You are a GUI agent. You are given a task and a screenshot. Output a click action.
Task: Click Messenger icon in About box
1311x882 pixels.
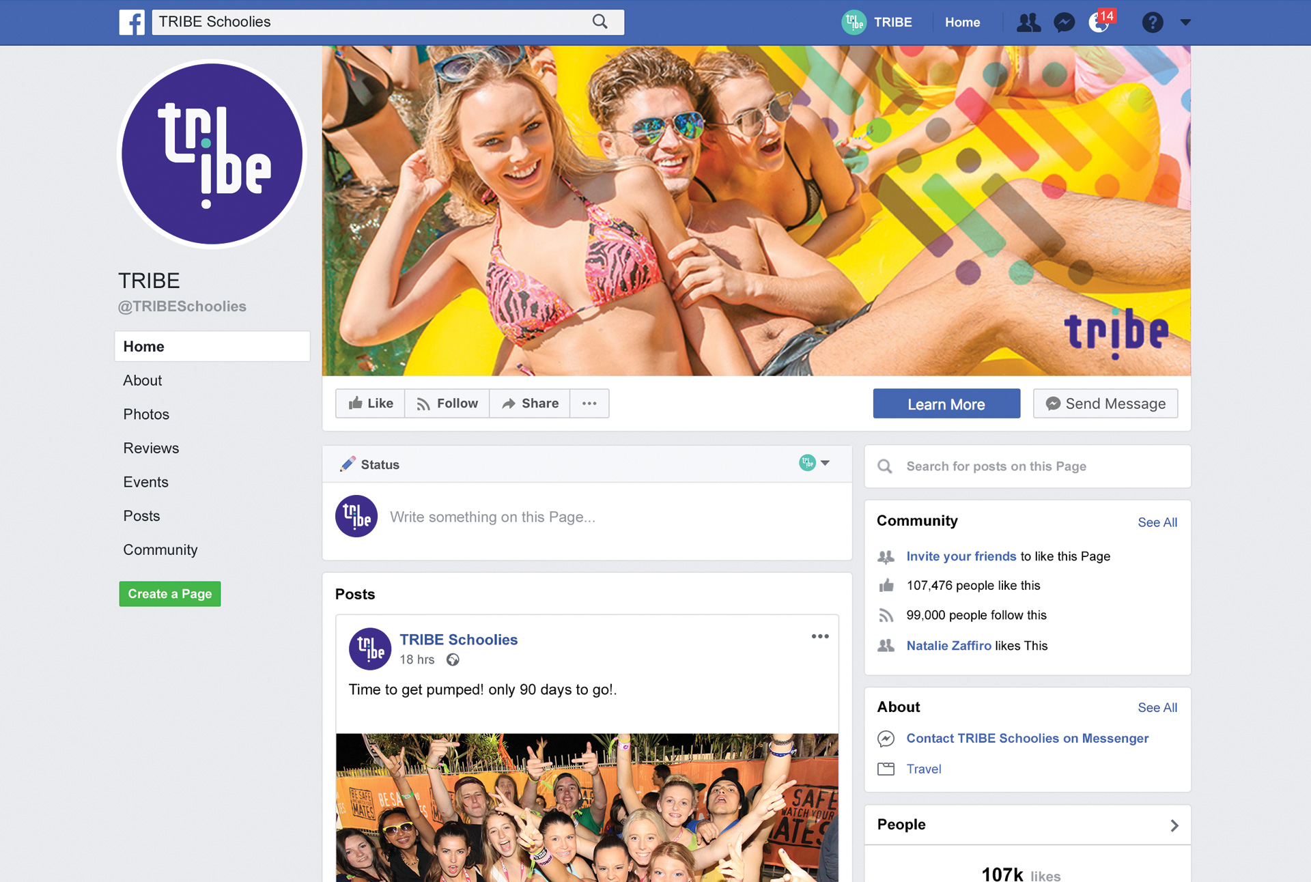click(x=886, y=739)
